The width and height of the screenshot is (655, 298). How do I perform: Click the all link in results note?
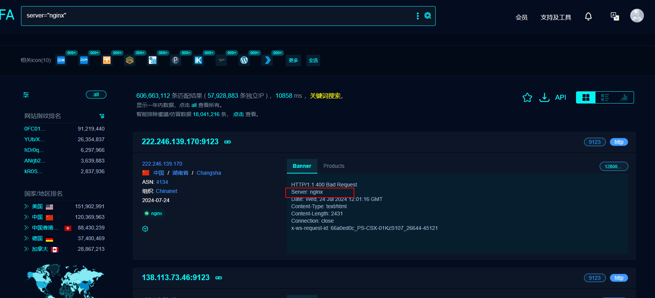[x=194, y=105]
